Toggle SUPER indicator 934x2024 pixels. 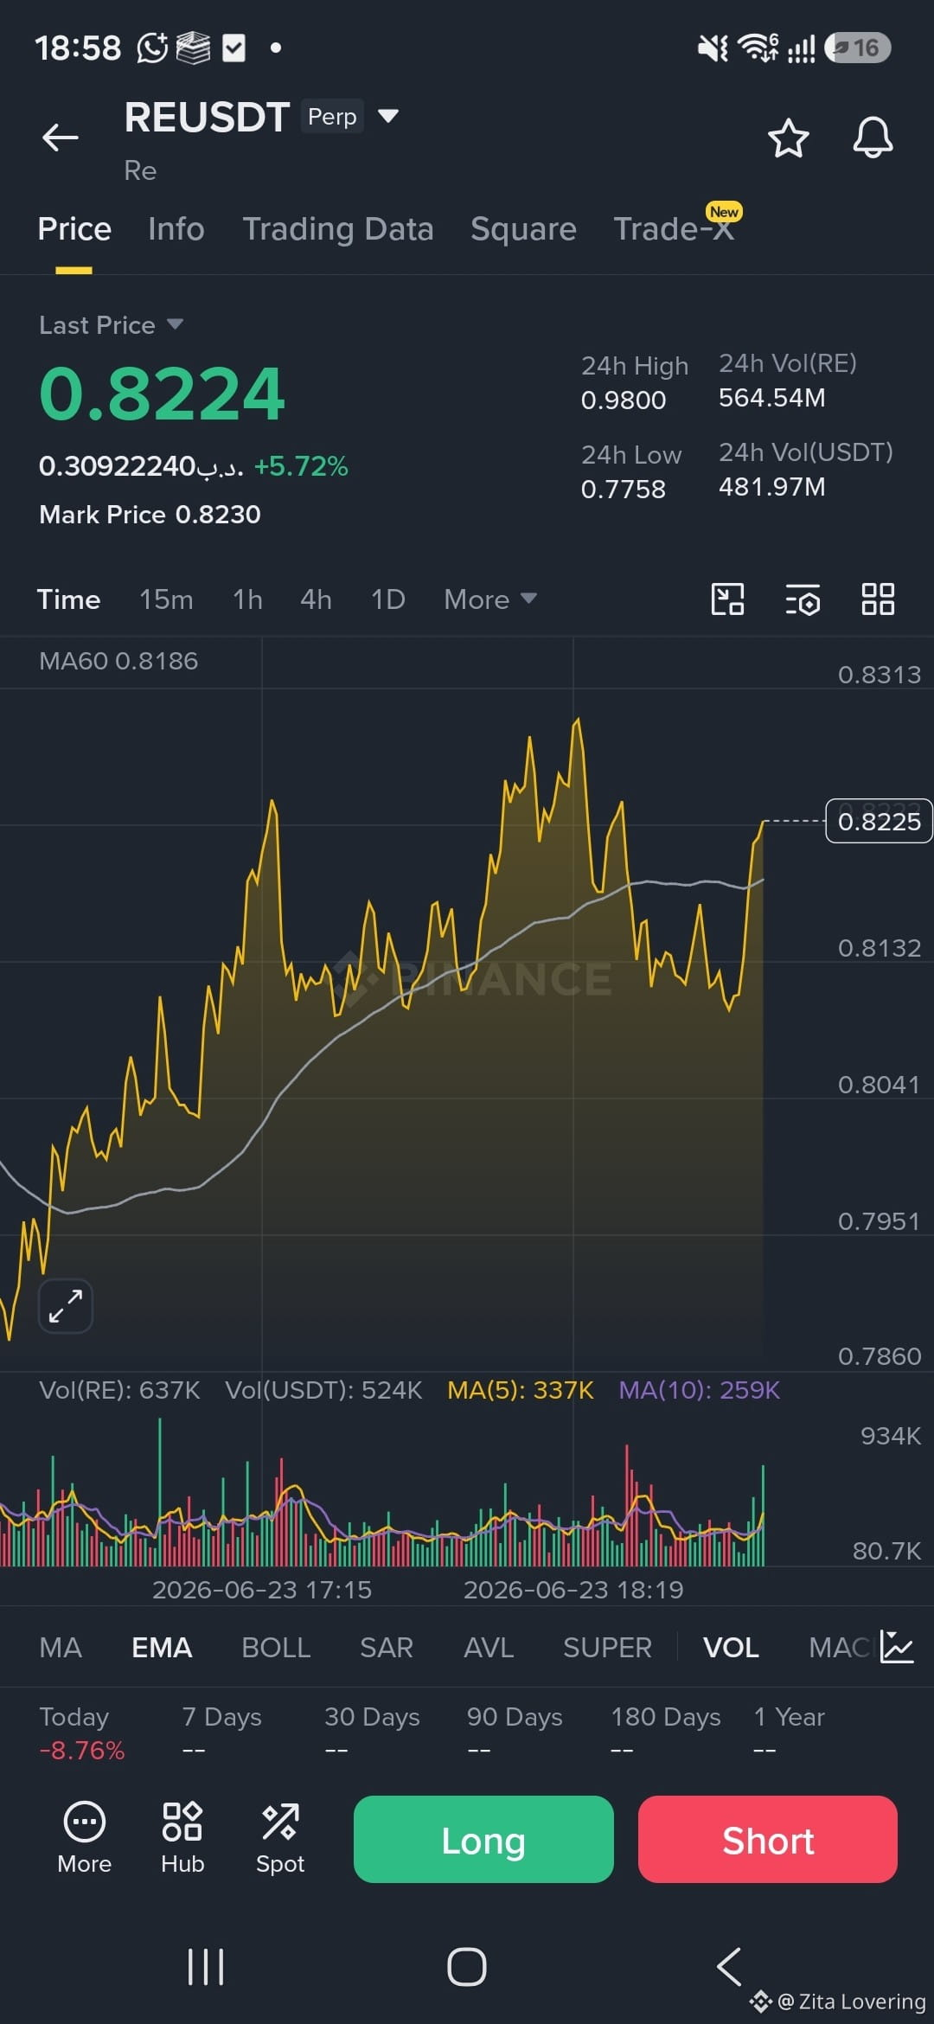pos(607,1647)
